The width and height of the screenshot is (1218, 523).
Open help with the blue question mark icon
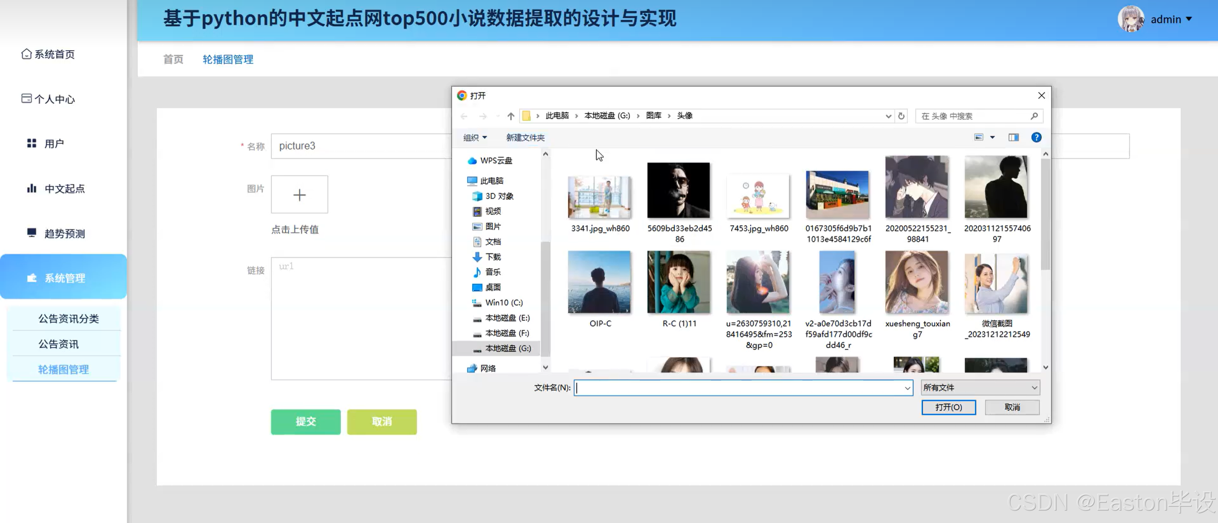point(1036,137)
